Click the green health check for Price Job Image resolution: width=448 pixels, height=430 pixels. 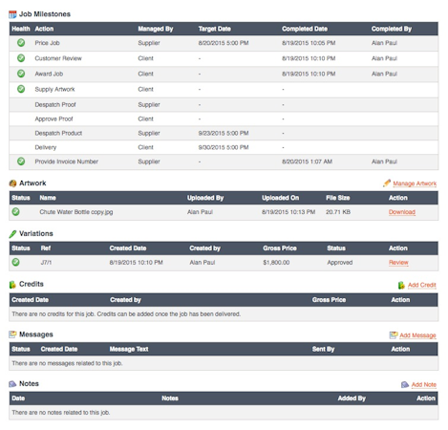(x=21, y=43)
